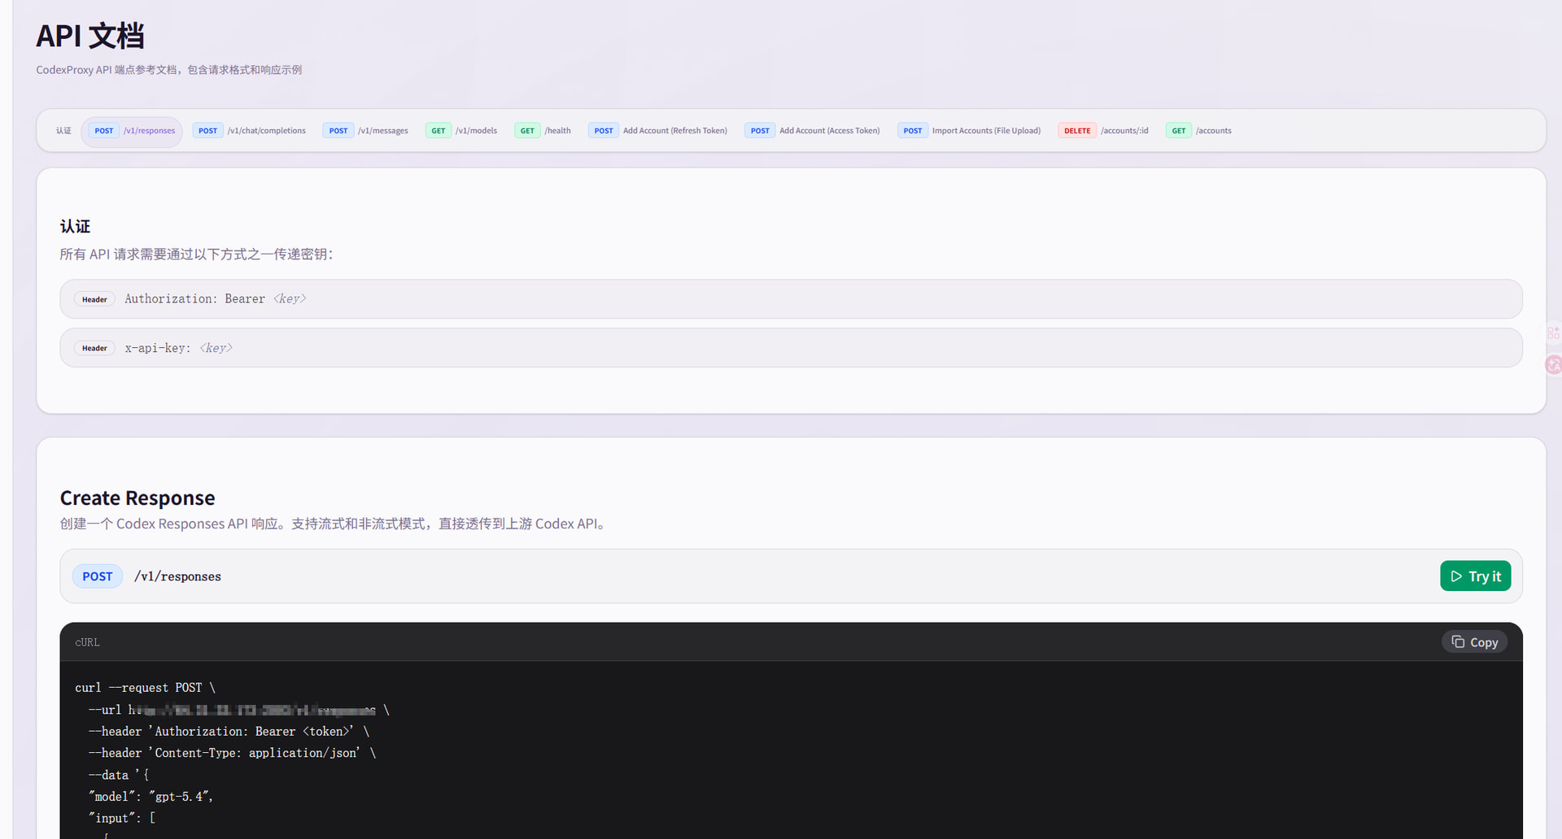Click the Create Response heading
The width and height of the screenshot is (1562, 839).
tap(137, 498)
